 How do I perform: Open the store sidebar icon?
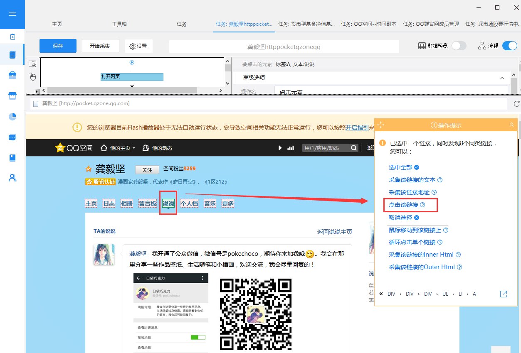click(12, 96)
